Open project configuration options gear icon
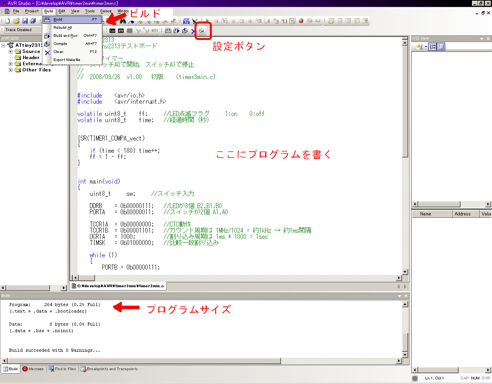492x384 pixels. click(202, 31)
